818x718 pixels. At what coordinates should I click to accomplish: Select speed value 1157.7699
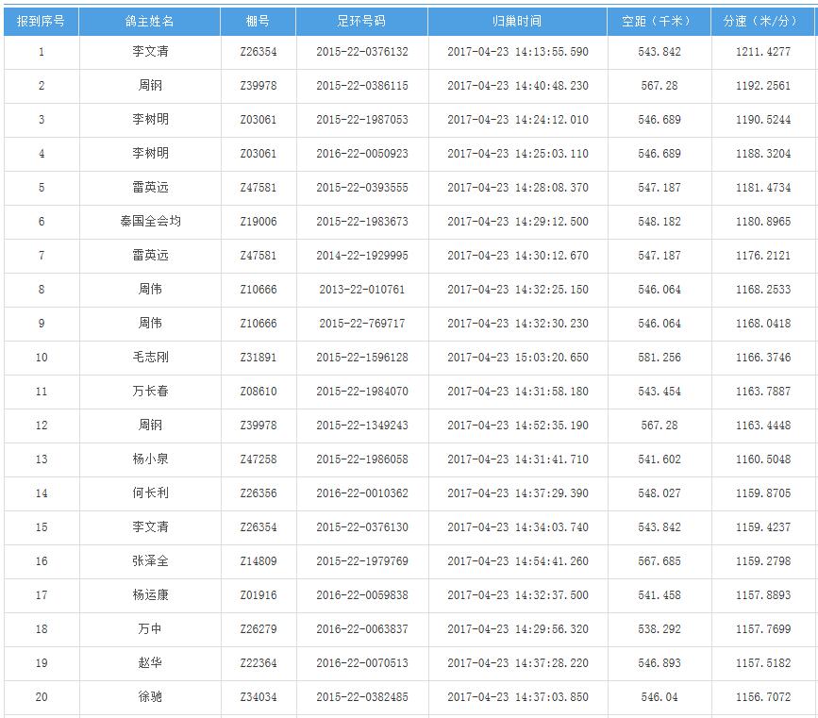(762, 629)
